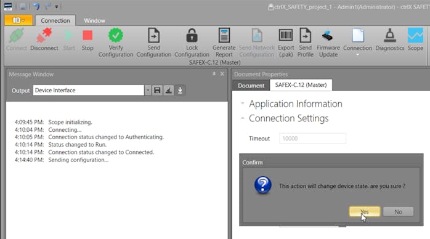Click 'Sending configuration...' log entry
The image size is (430, 239).
[x=78, y=160]
